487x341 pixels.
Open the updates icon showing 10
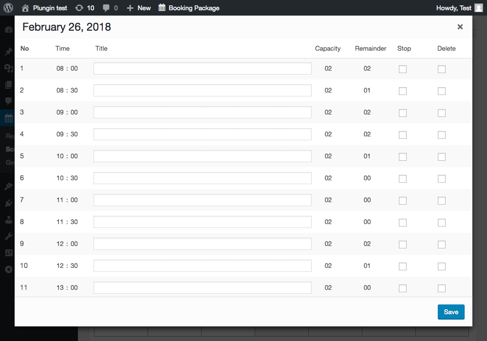[x=79, y=8]
